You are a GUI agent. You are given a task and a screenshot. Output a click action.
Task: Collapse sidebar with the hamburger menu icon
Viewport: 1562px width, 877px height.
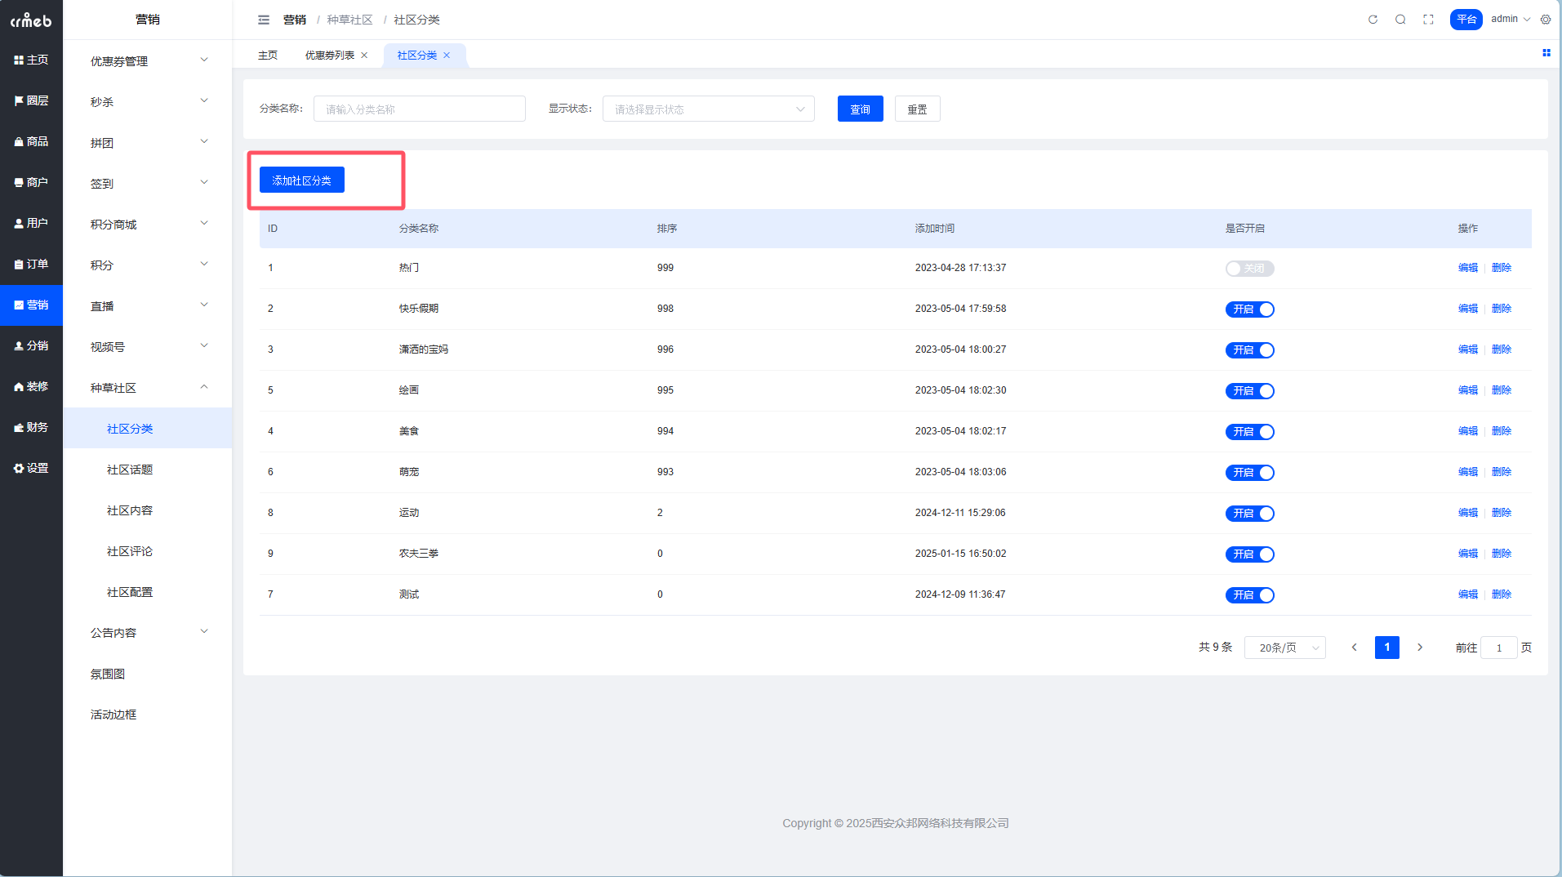point(264,20)
